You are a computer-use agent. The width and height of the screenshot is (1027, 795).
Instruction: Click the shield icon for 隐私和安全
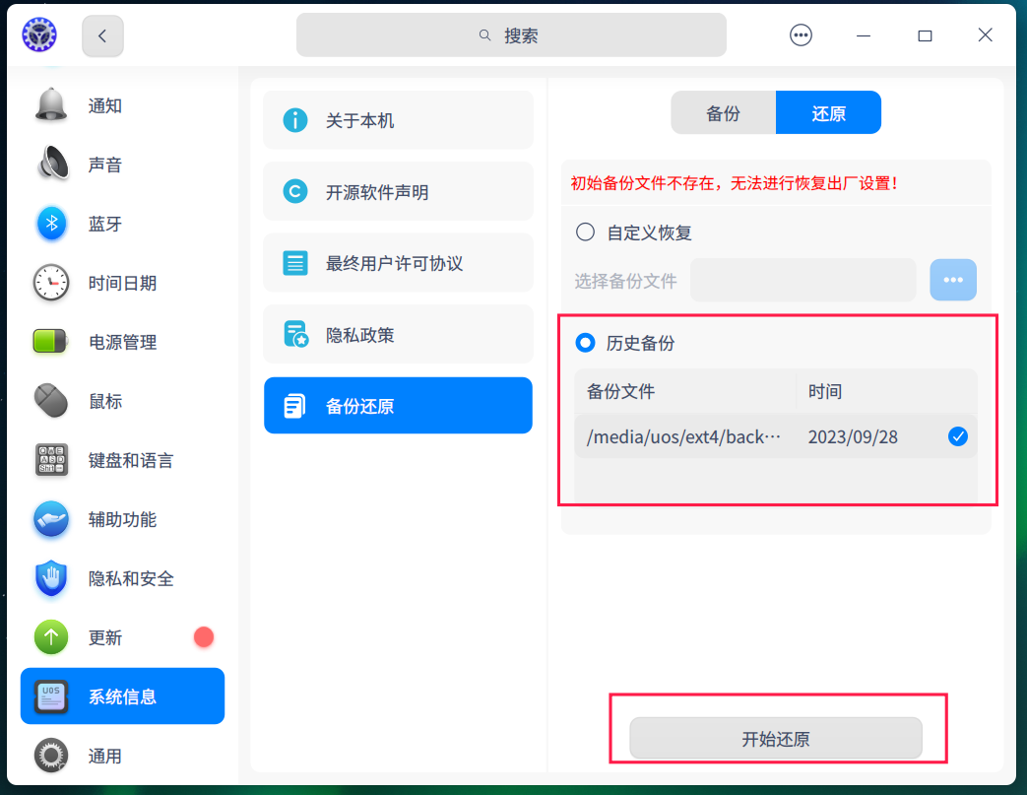[x=51, y=578]
